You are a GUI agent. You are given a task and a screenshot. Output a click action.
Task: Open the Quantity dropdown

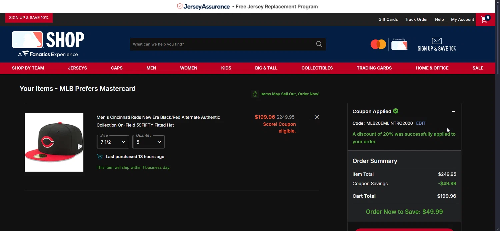(149, 142)
